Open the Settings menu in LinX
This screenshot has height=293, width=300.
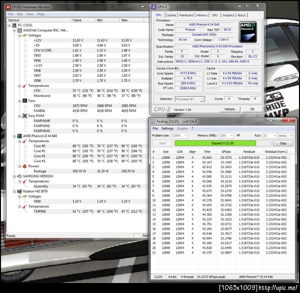click(x=167, y=129)
